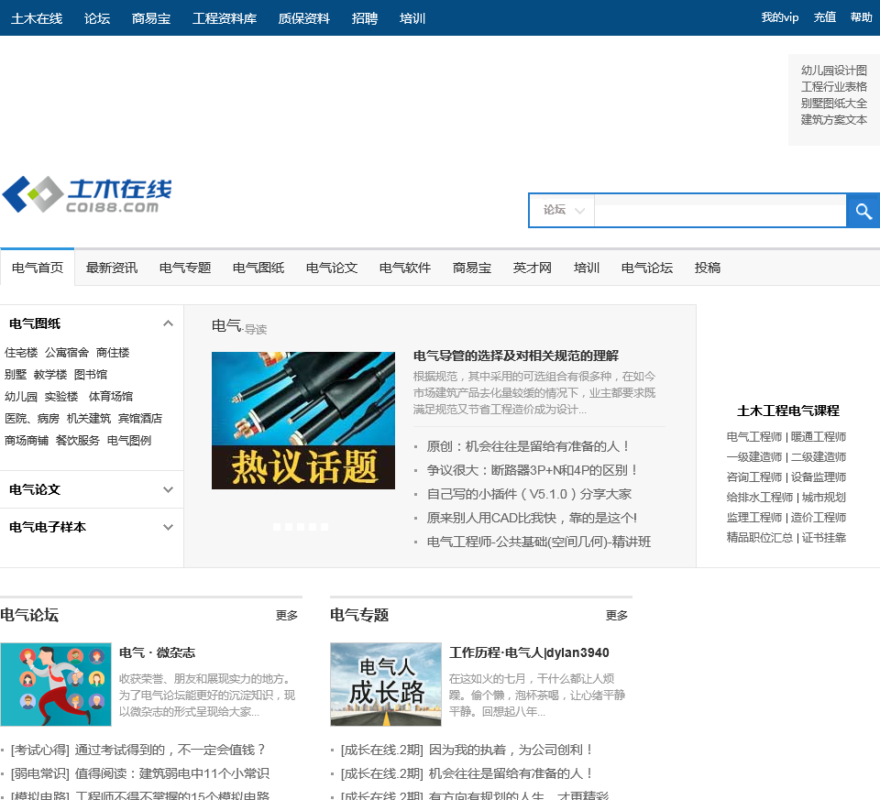
Task: Open 建筑方案文本 link
Action: [x=834, y=119]
